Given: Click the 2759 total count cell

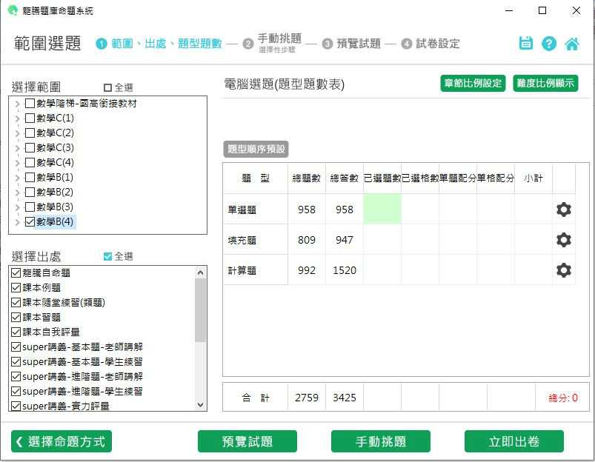Looking at the screenshot, I should (307, 398).
